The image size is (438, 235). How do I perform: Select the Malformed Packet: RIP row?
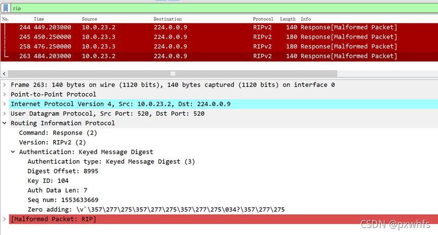tap(223, 219)
